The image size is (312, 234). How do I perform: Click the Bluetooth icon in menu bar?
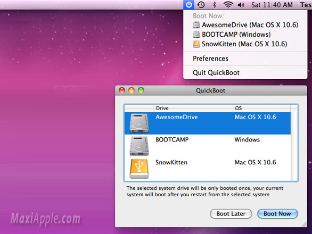coord(215,5)
